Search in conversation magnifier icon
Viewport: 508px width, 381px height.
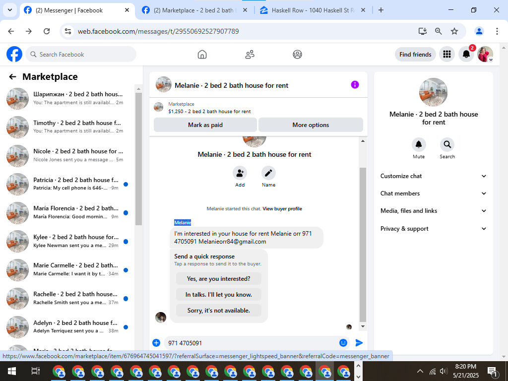[x=447, y=144]
